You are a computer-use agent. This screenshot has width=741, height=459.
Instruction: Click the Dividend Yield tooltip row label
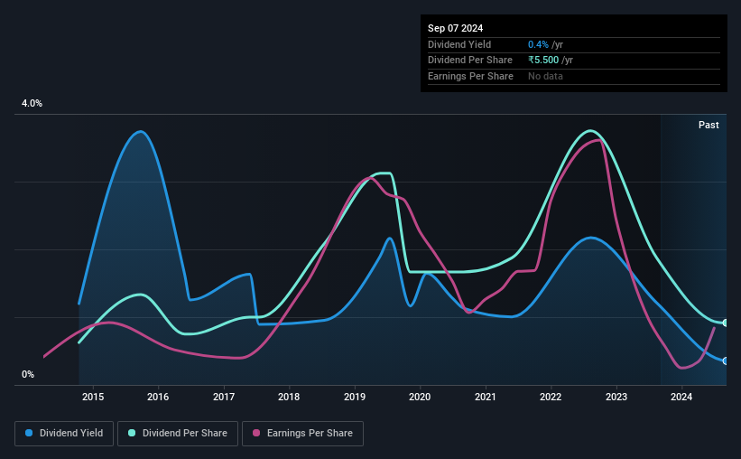459,44
